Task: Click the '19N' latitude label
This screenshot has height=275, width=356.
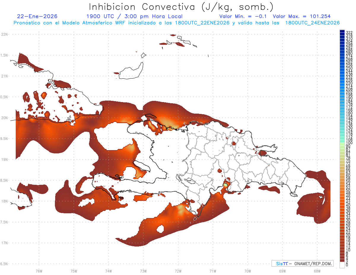Action: [4, 159]
